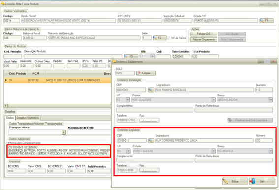279x190 pixels.
Task: Click the Natureza de Operação Código field 126
Action: click(x=12, y=38)
